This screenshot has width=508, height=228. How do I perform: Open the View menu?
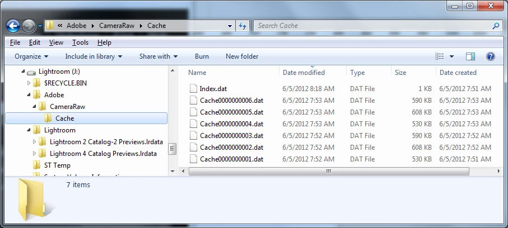(x=56, y=42)
